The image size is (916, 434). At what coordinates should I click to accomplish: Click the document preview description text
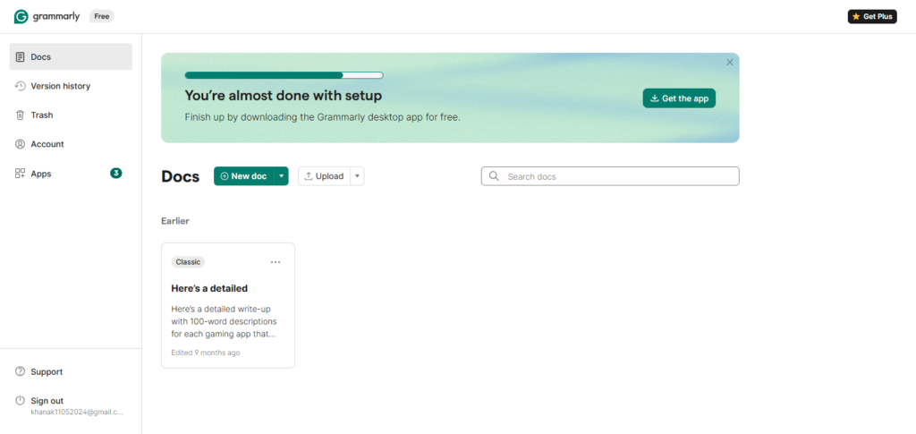(x=224, y=321)
